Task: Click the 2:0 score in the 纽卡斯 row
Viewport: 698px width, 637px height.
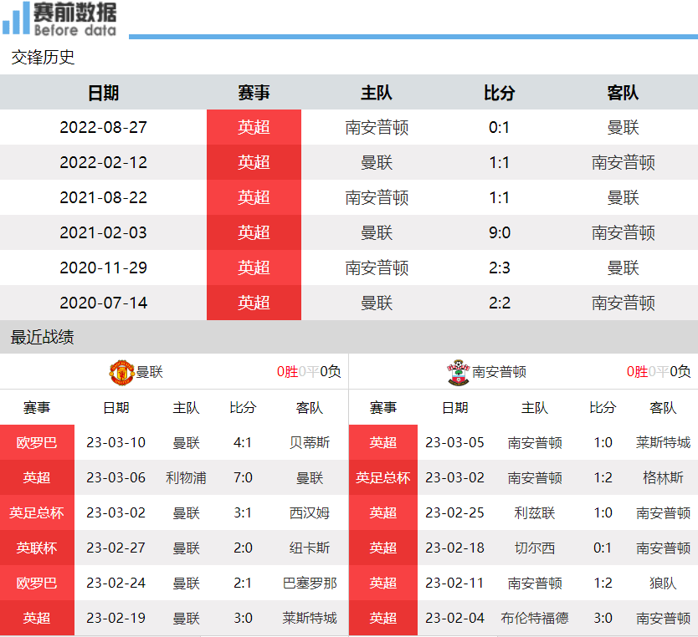Action: 243,548
